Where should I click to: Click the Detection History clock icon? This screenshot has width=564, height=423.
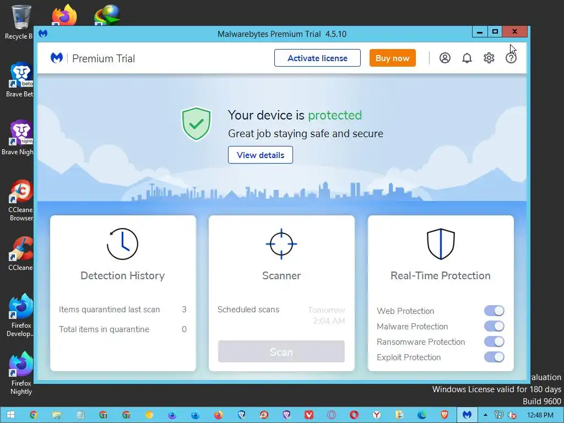tap(123, 244)
